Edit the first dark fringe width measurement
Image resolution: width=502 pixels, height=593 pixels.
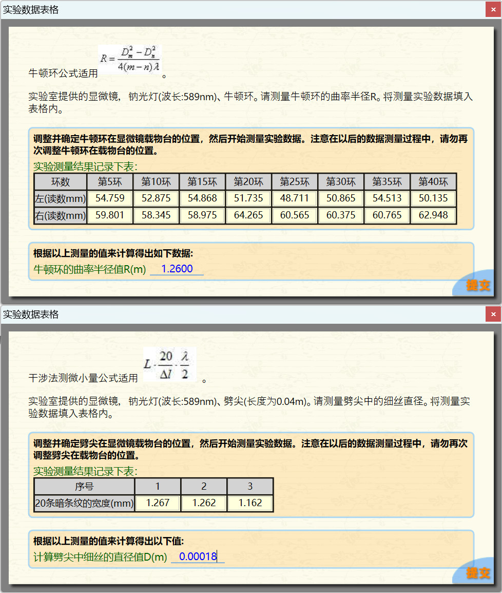pos(158,503)
